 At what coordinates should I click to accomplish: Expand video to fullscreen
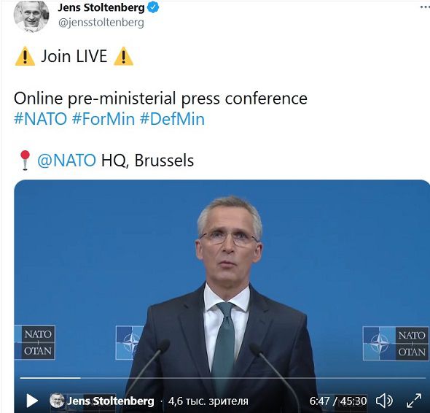[414, 401]
